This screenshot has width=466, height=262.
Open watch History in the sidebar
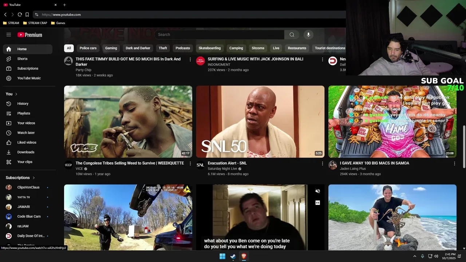[x=28, y=104]
